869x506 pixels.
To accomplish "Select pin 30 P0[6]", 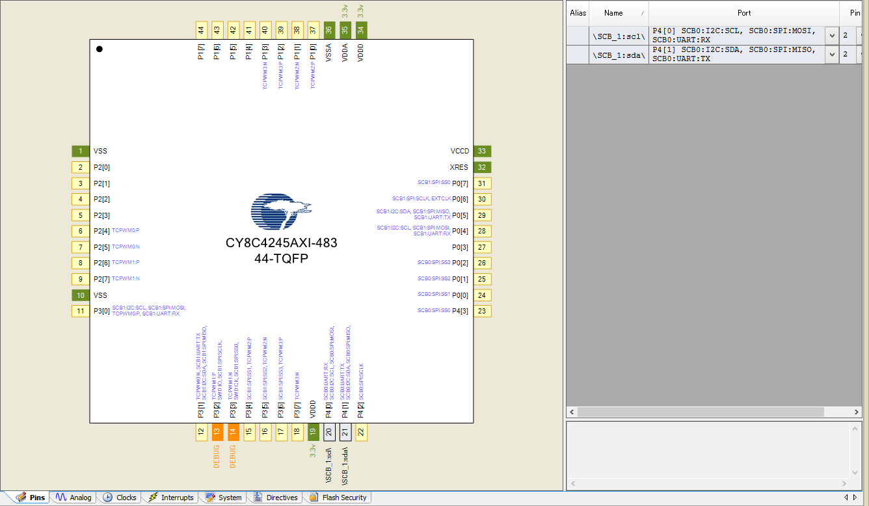I will tap(482, 199).
